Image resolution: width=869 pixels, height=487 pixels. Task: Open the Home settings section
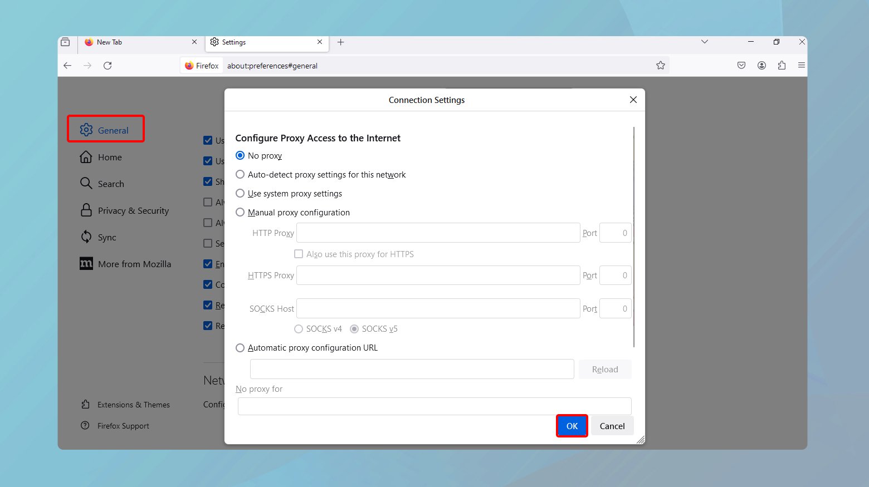[x=109, y=157]
